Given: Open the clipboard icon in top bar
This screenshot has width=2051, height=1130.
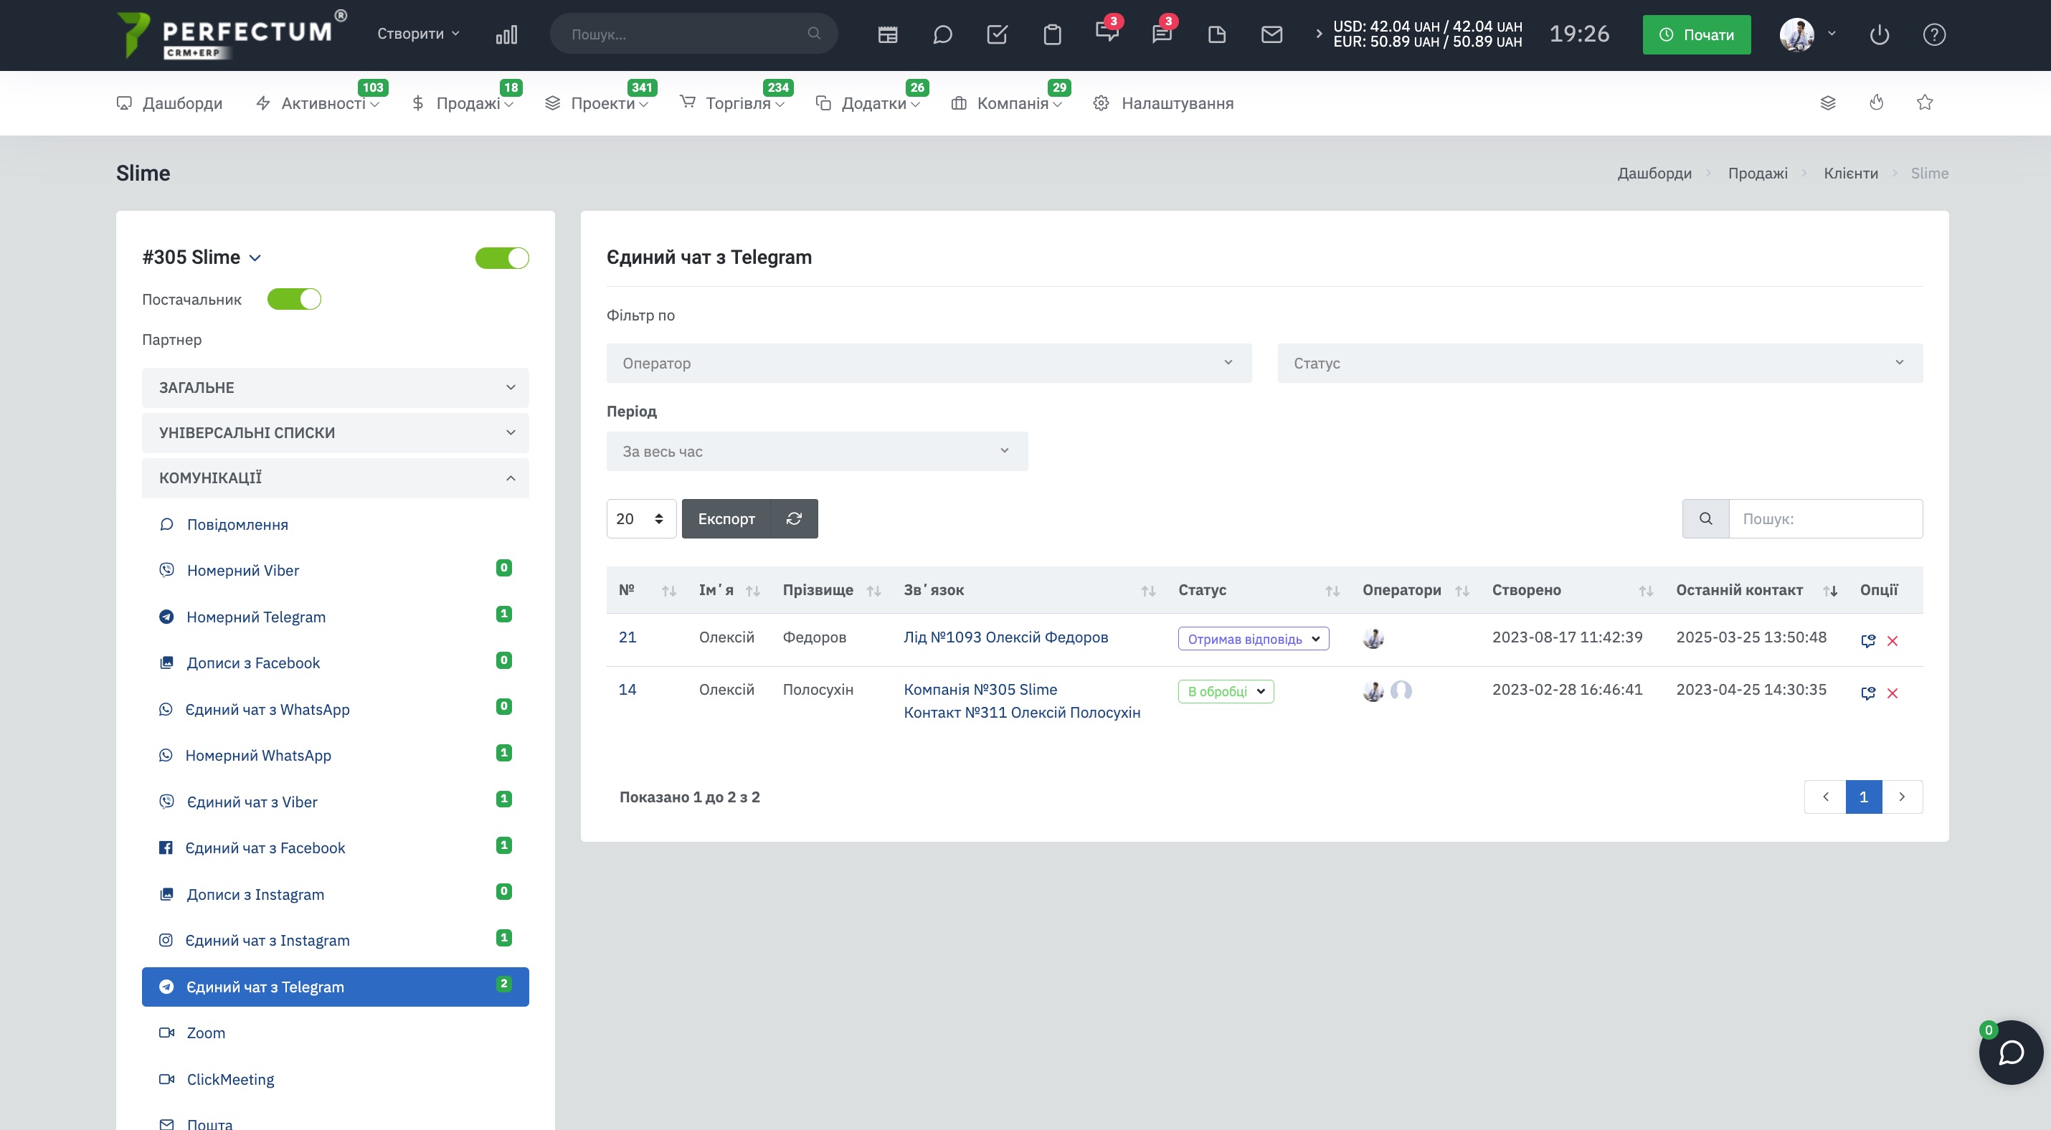Looking at the screenshot, I should [1053, 34].
